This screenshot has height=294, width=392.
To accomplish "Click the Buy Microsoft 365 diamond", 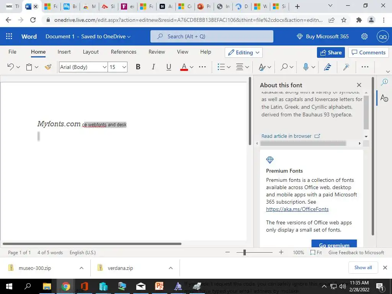I will point(299,36).
